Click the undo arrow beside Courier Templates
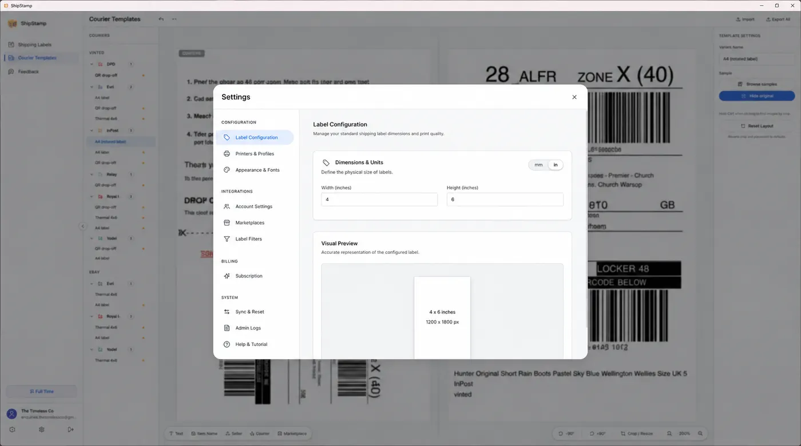 point(161,19)
